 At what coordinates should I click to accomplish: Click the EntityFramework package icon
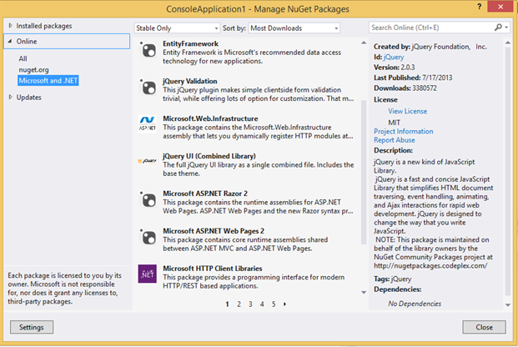click(x=148, y=50)
